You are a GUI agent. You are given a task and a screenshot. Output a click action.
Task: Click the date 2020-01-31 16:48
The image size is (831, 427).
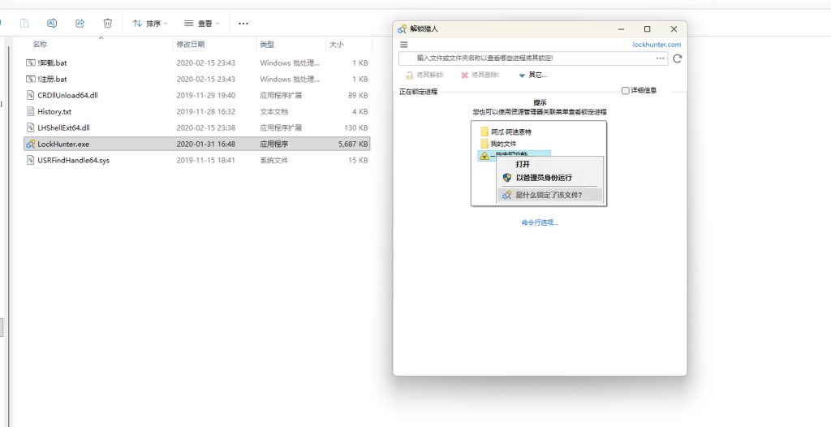(x=205, y=144)
